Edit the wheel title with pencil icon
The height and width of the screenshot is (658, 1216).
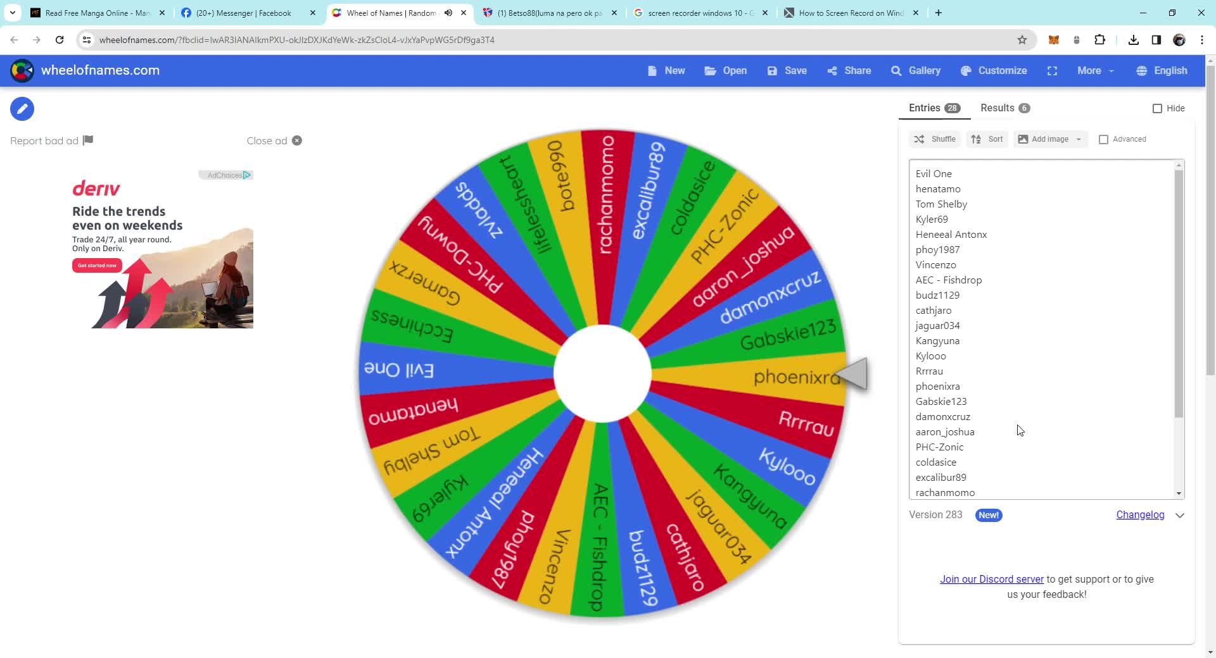(x=22, y=108)
